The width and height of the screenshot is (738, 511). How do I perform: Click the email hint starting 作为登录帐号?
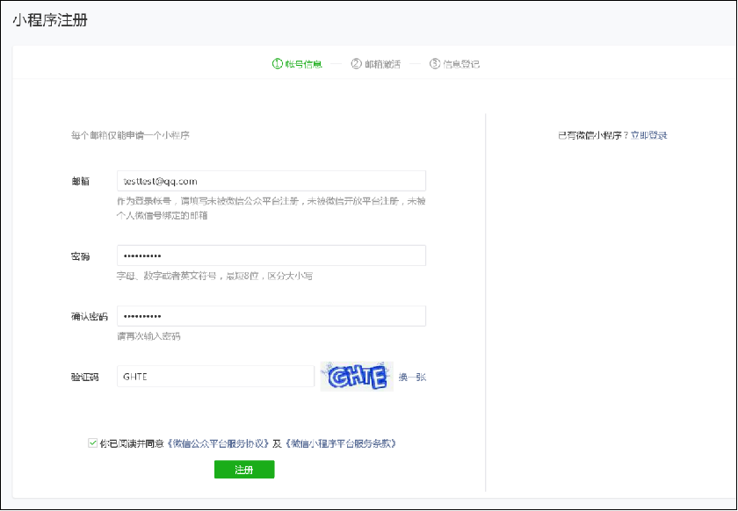coord(271,208)
